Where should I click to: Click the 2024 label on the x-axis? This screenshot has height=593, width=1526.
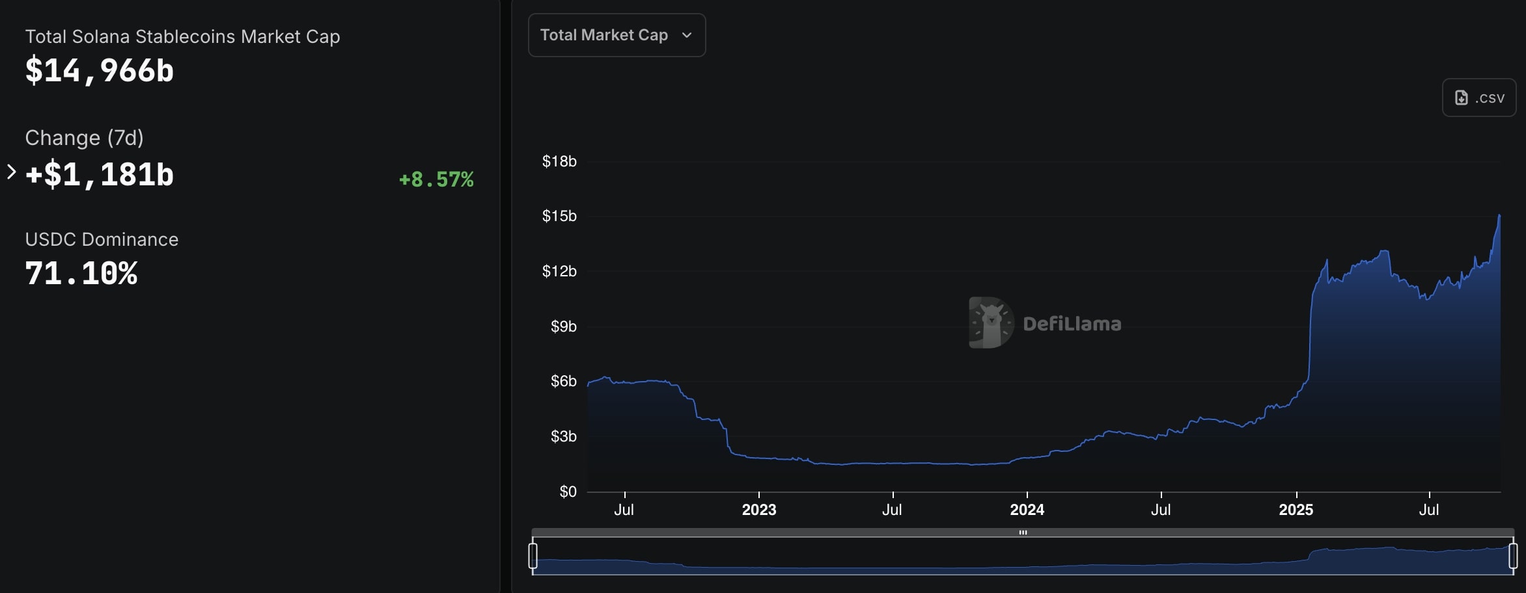(1027, 510)
